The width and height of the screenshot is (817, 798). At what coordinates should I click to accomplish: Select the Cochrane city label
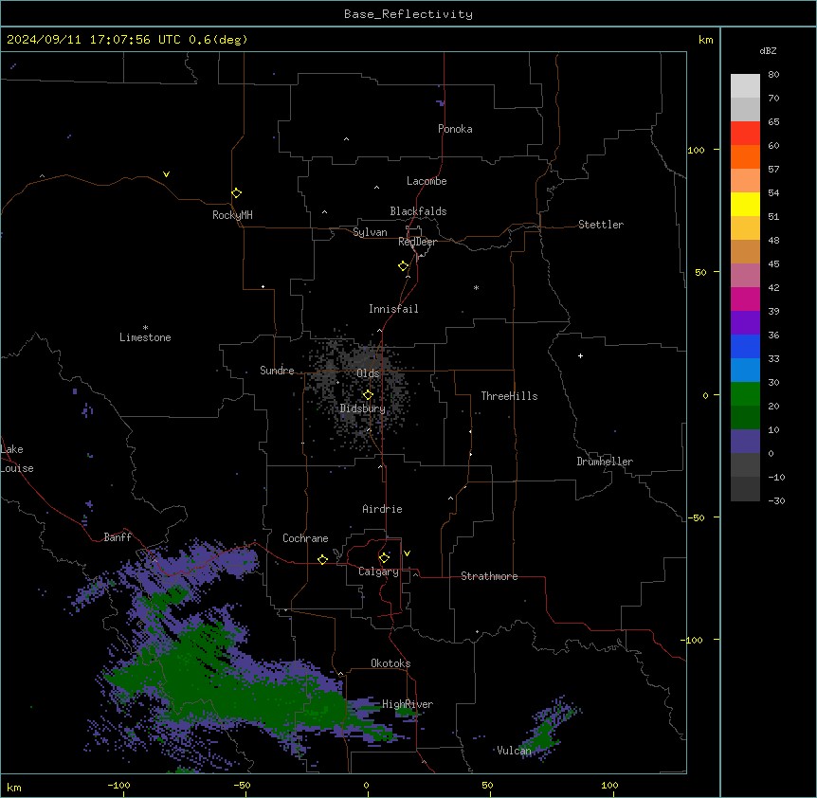pyautogui.click(x=305, y=538)
